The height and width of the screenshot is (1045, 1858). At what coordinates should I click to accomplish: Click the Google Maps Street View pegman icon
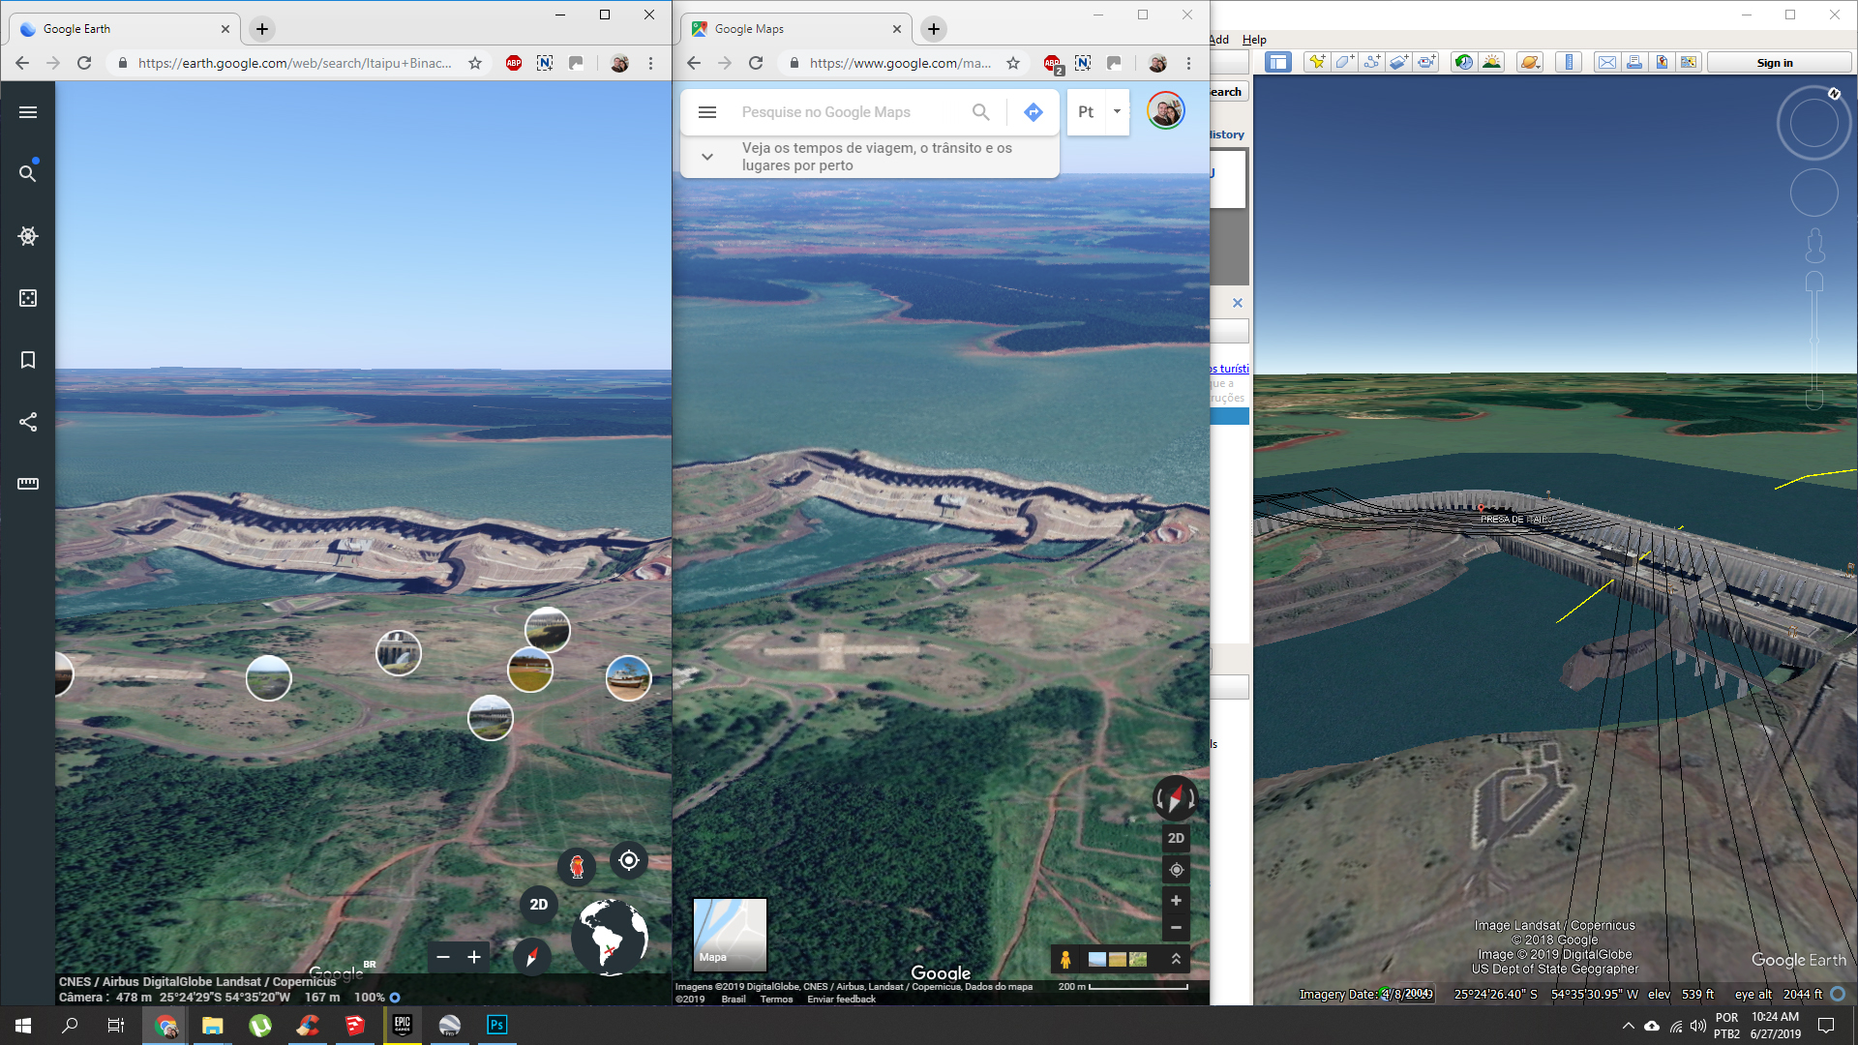[x=1063, y=958]
